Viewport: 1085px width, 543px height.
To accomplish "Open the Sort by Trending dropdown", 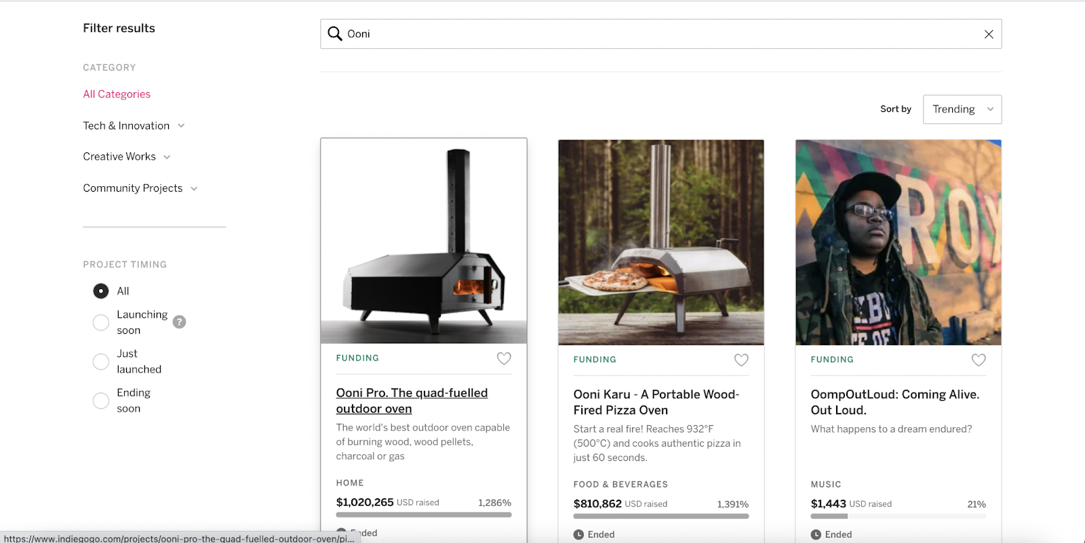I will click(x=962, y=109).
